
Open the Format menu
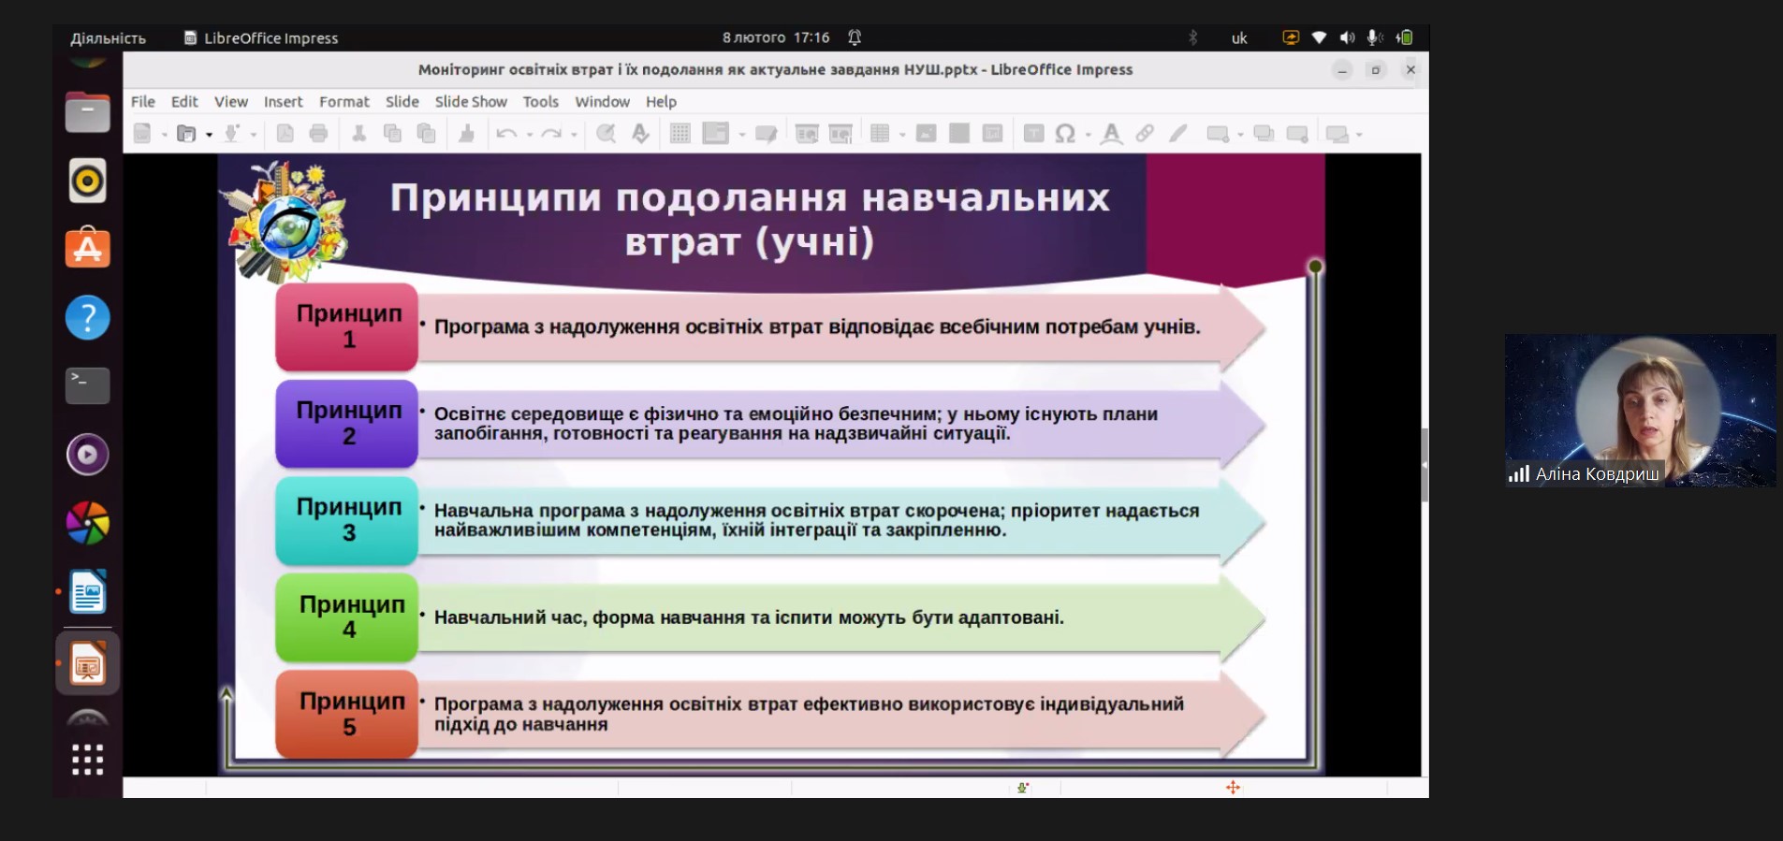click(x=344, y=102)
